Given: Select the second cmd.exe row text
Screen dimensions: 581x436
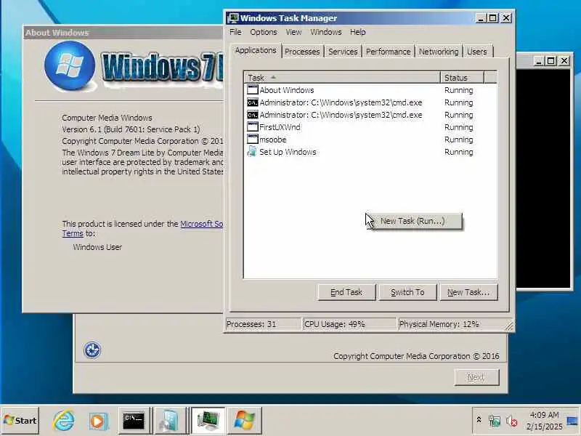Looking at the screenshot, I should (x=341, y=115).
